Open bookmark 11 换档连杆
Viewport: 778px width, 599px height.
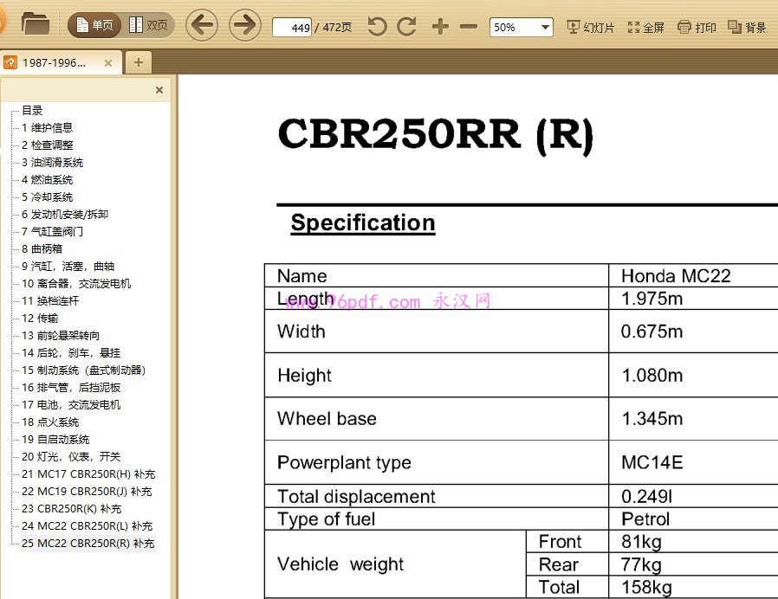[50, 301]
